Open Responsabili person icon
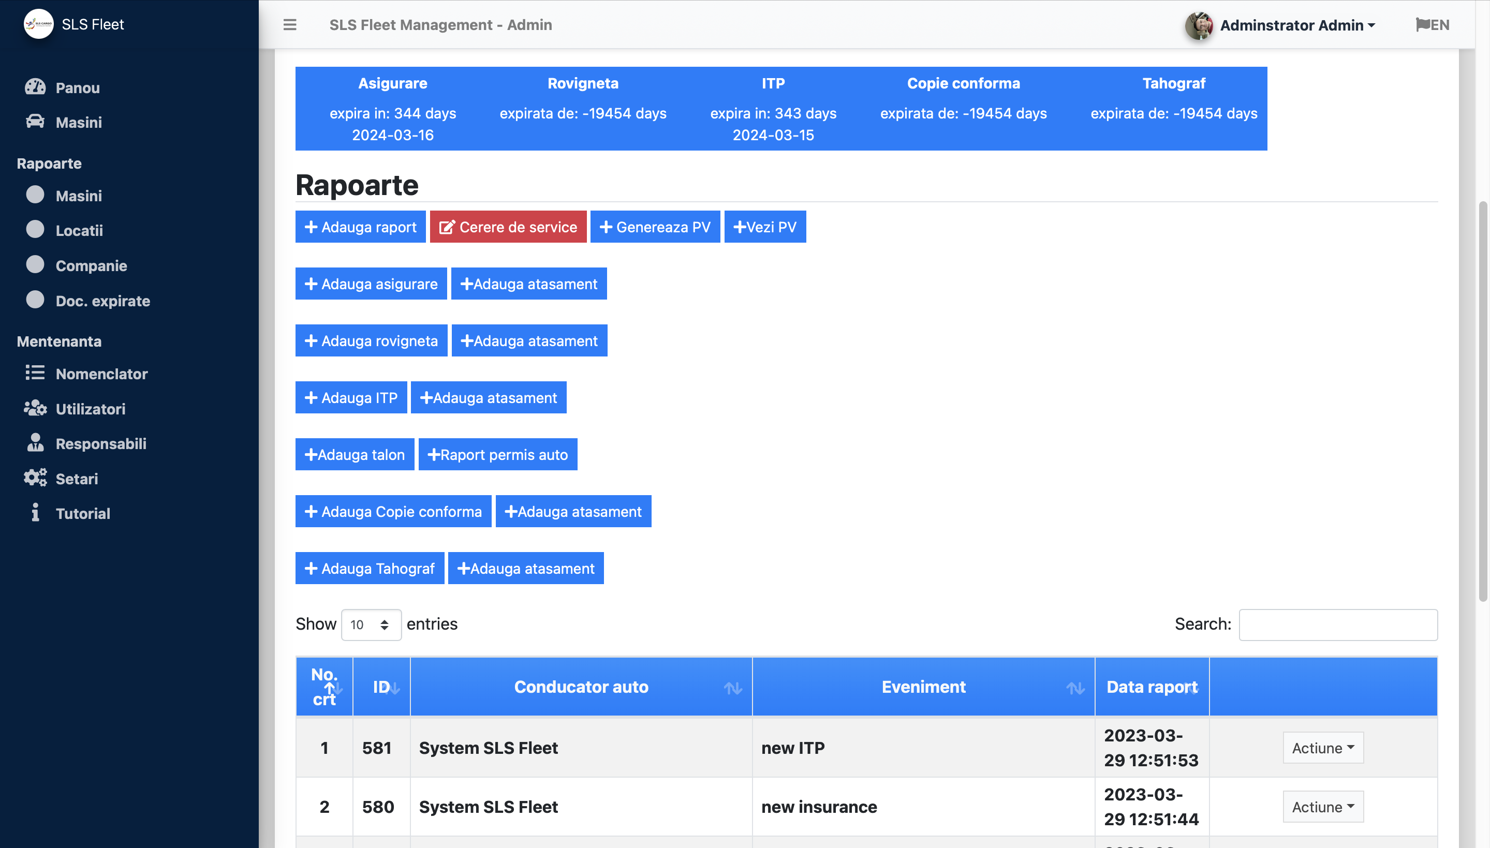This screenshot has height=848, width=1490. point(35,443)
